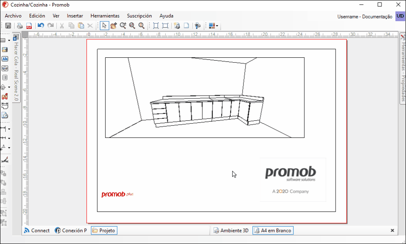Select the edit dimension pencil tool
The image size is (406, 244).
pyautogui.click(x=4, y=160)
